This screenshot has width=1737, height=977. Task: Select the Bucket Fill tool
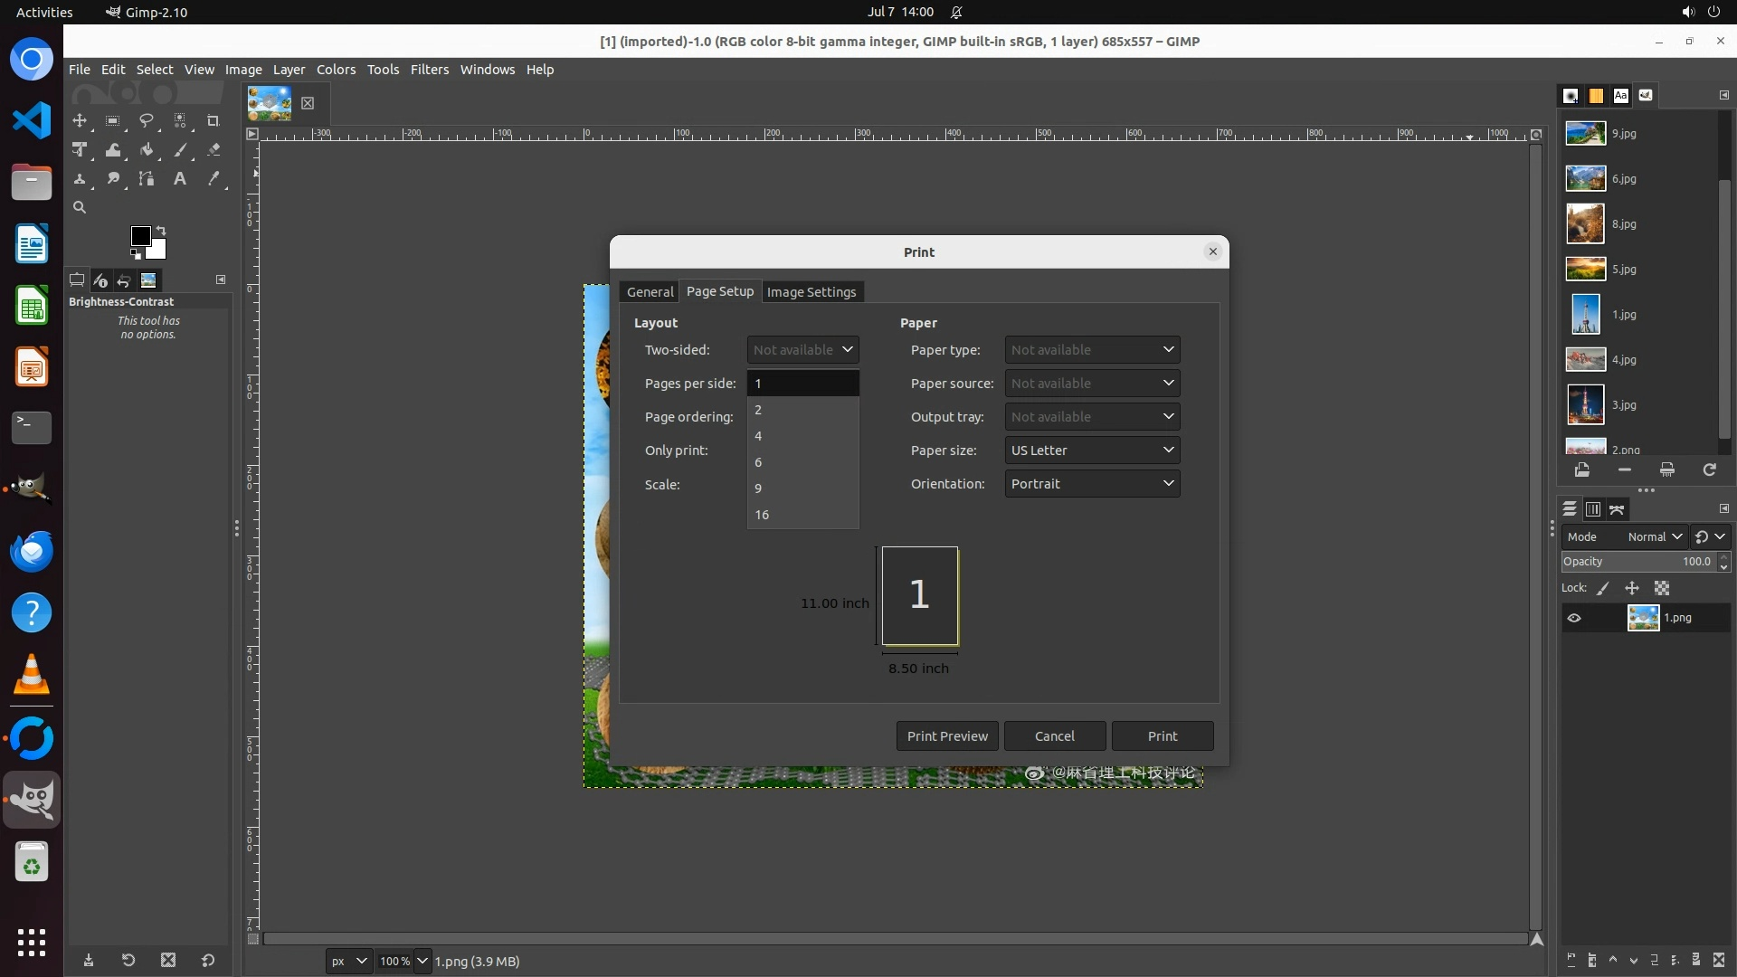(x=146, y=150)
